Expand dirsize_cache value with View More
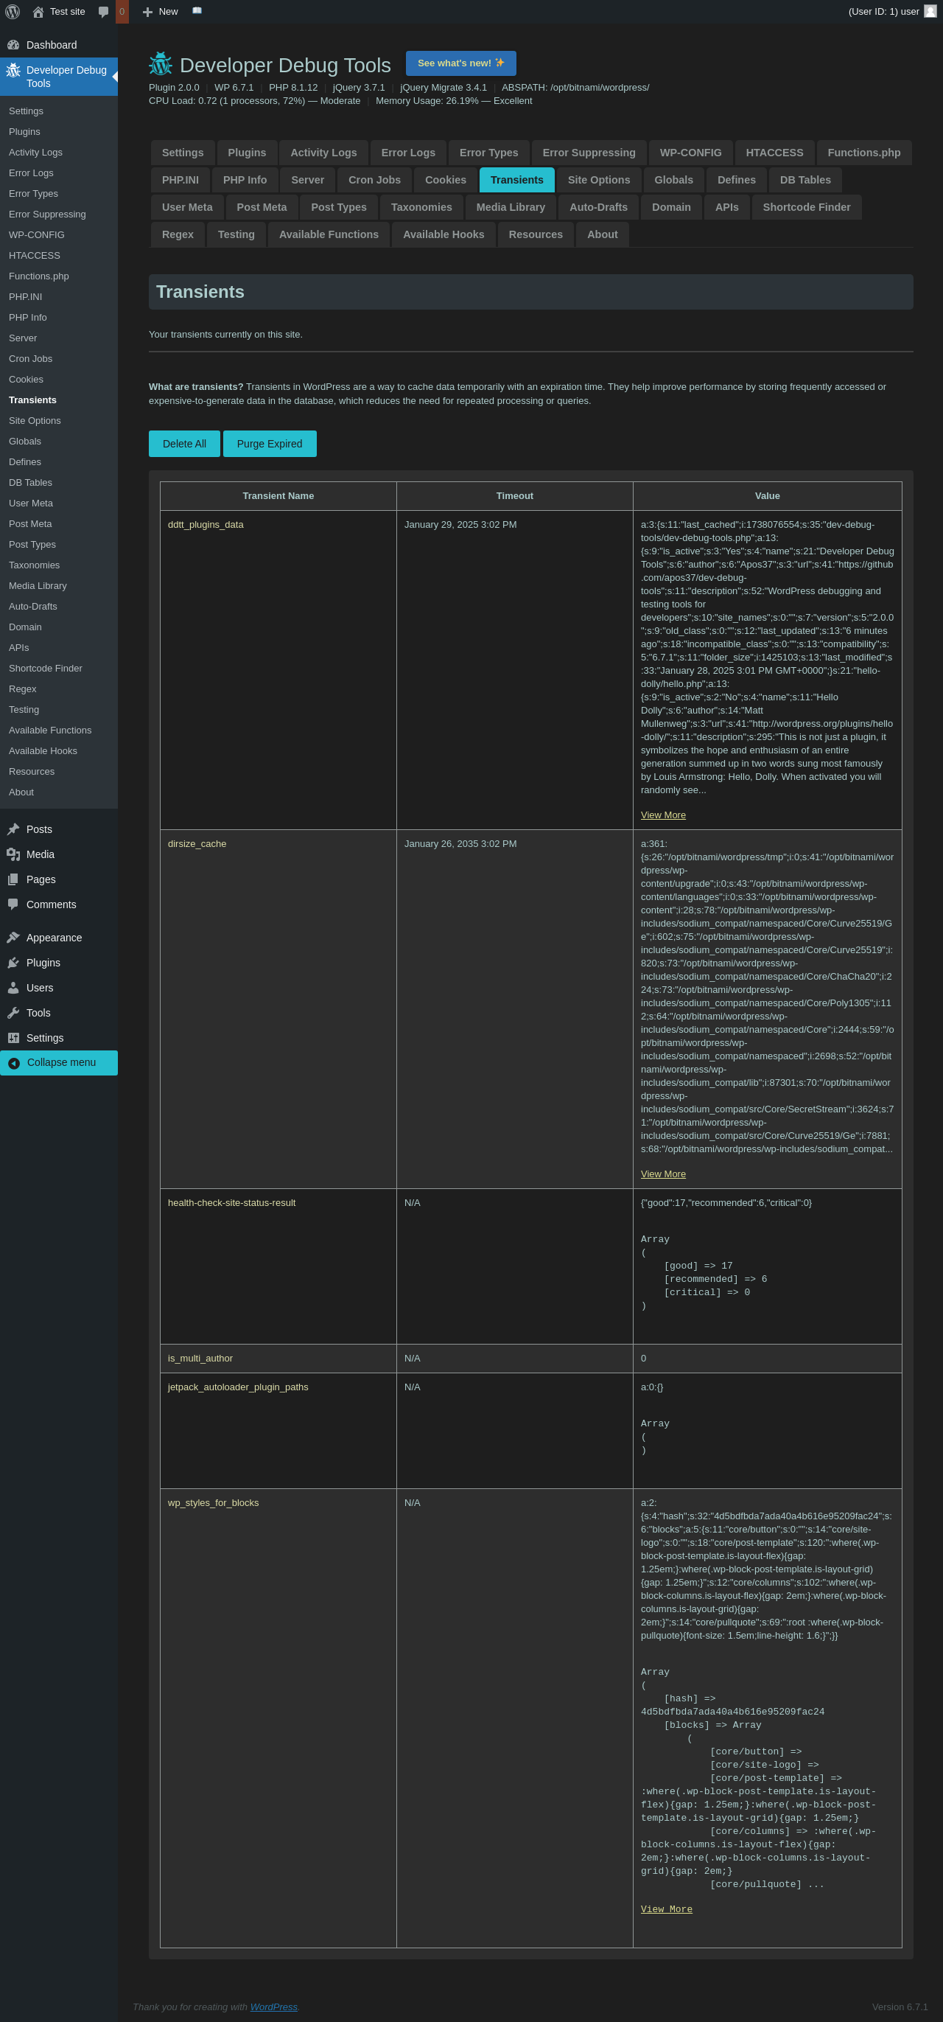Image resolution: width=943 pixels, height=2022 pixels. tap(663, 1174)
